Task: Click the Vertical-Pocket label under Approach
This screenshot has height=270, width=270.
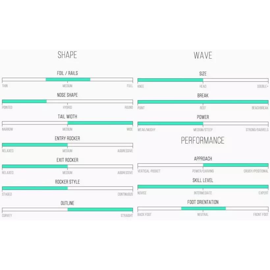Action: click(149, 171)
